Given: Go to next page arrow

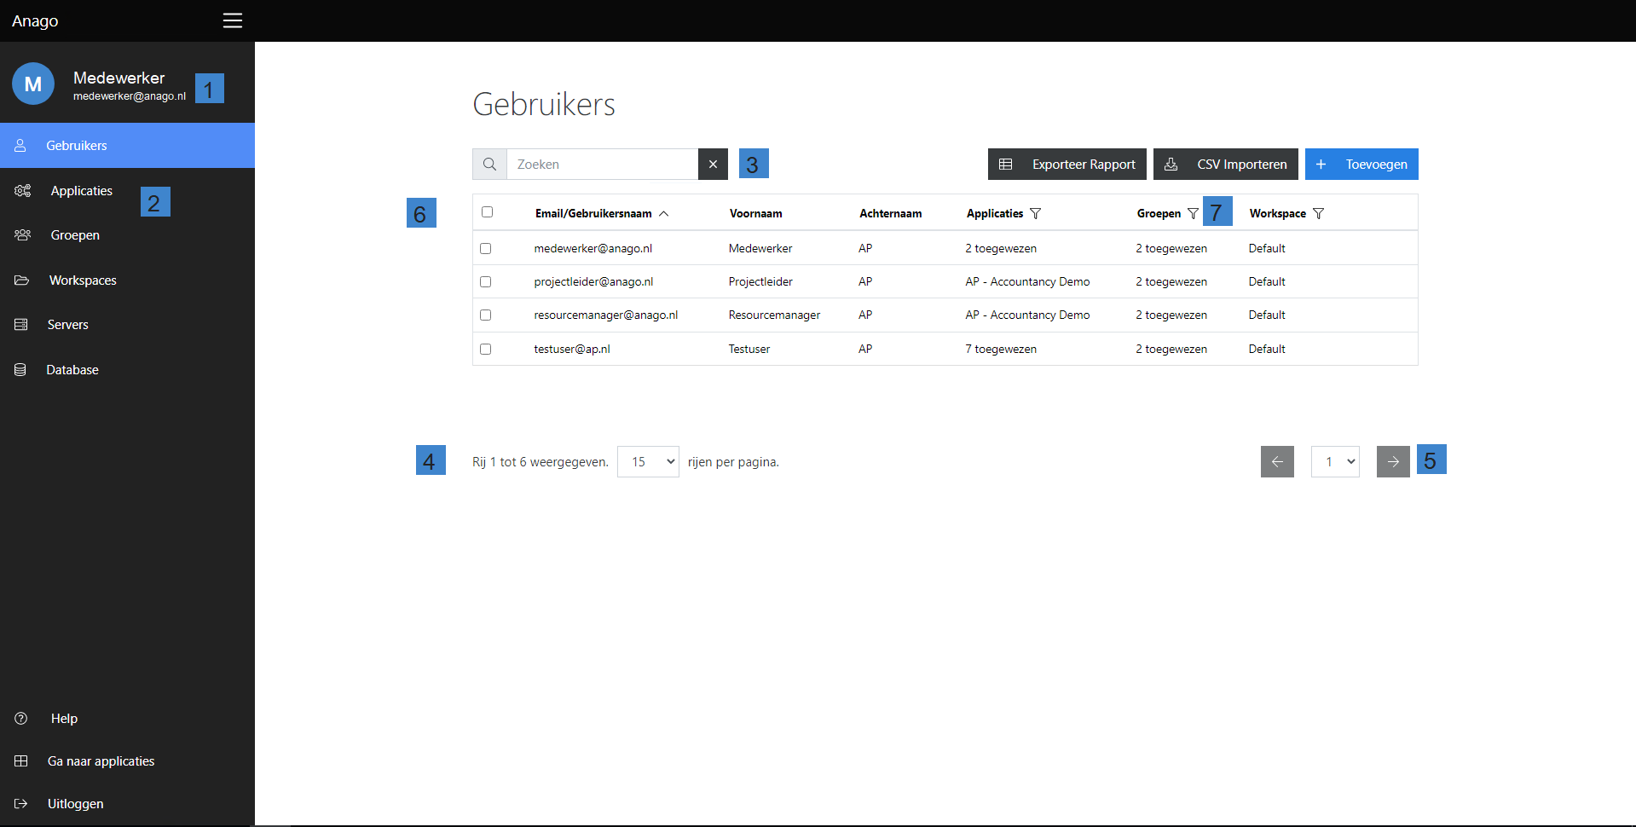Looking at the screenshot, I should tap(1392, 462).
